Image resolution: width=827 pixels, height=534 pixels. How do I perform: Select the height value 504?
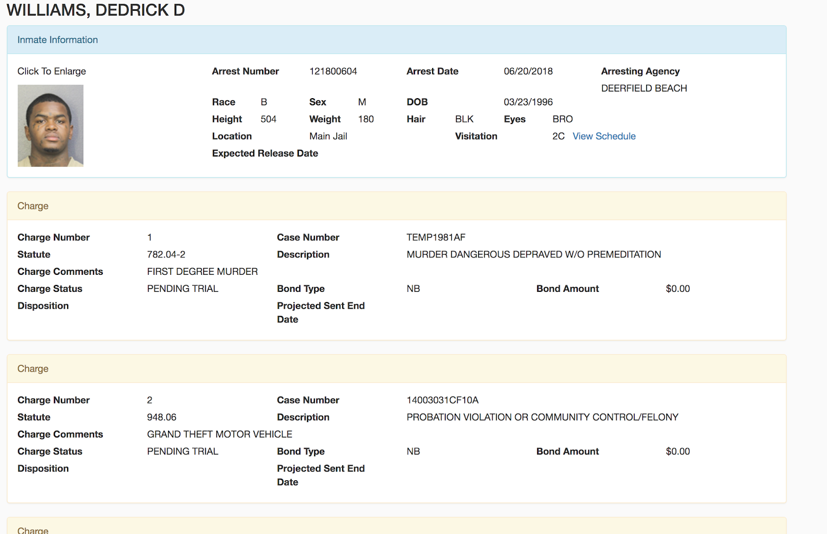pyautogui.click(x=268, y=119)
